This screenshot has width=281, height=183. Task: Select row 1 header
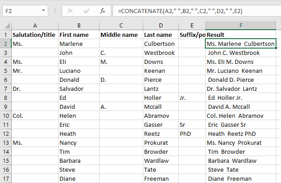pos(5,35)
